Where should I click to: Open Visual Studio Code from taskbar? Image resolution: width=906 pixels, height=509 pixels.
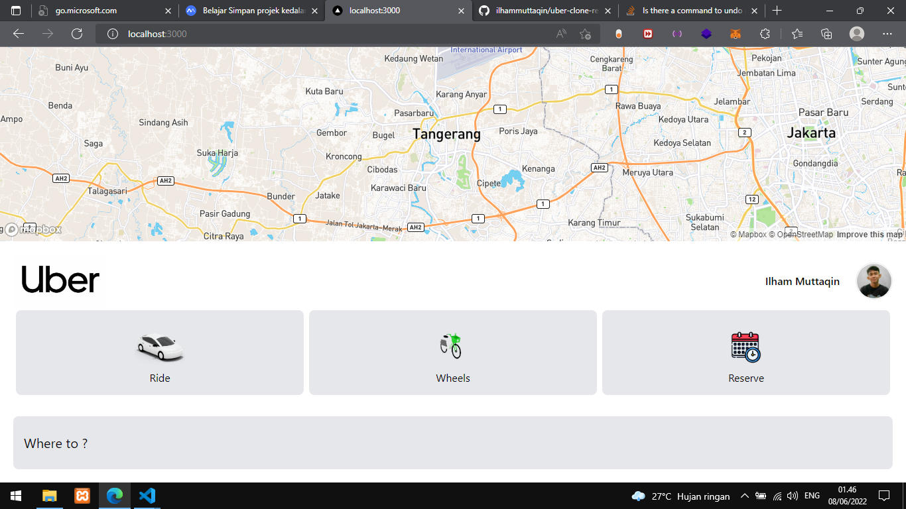147,496
